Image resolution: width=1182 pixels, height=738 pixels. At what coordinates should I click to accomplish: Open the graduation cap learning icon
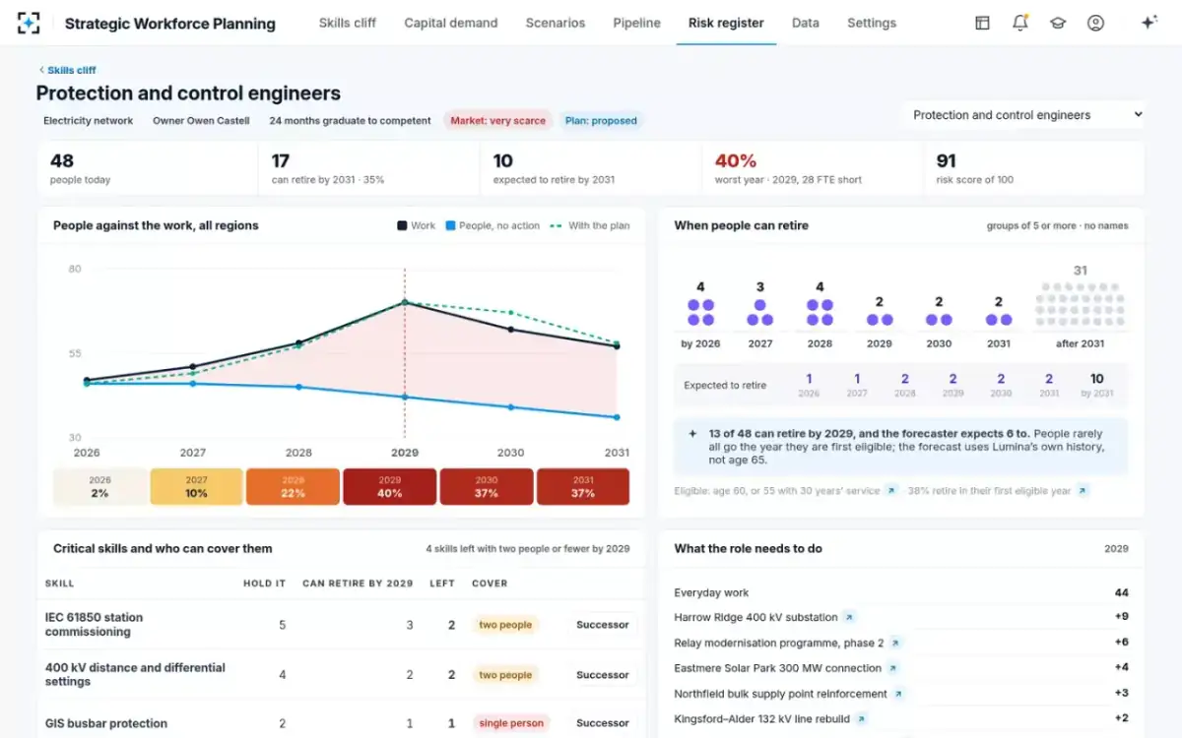point(1058,23)
